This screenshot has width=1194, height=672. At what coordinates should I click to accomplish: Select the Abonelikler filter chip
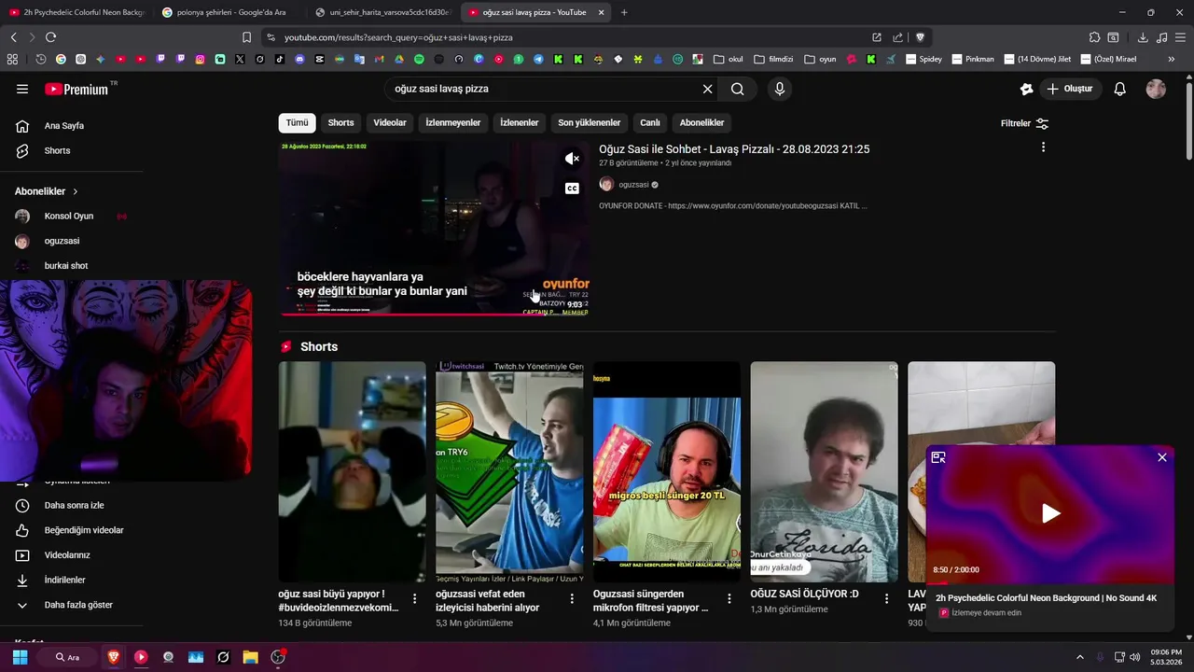point(701,122)
